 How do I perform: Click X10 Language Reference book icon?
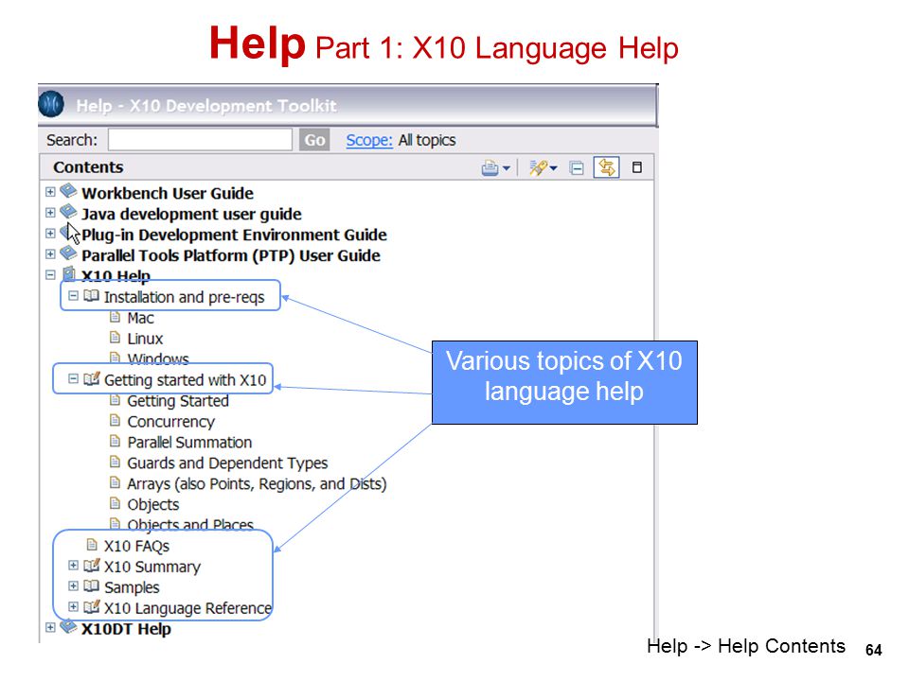coord(92,607)
